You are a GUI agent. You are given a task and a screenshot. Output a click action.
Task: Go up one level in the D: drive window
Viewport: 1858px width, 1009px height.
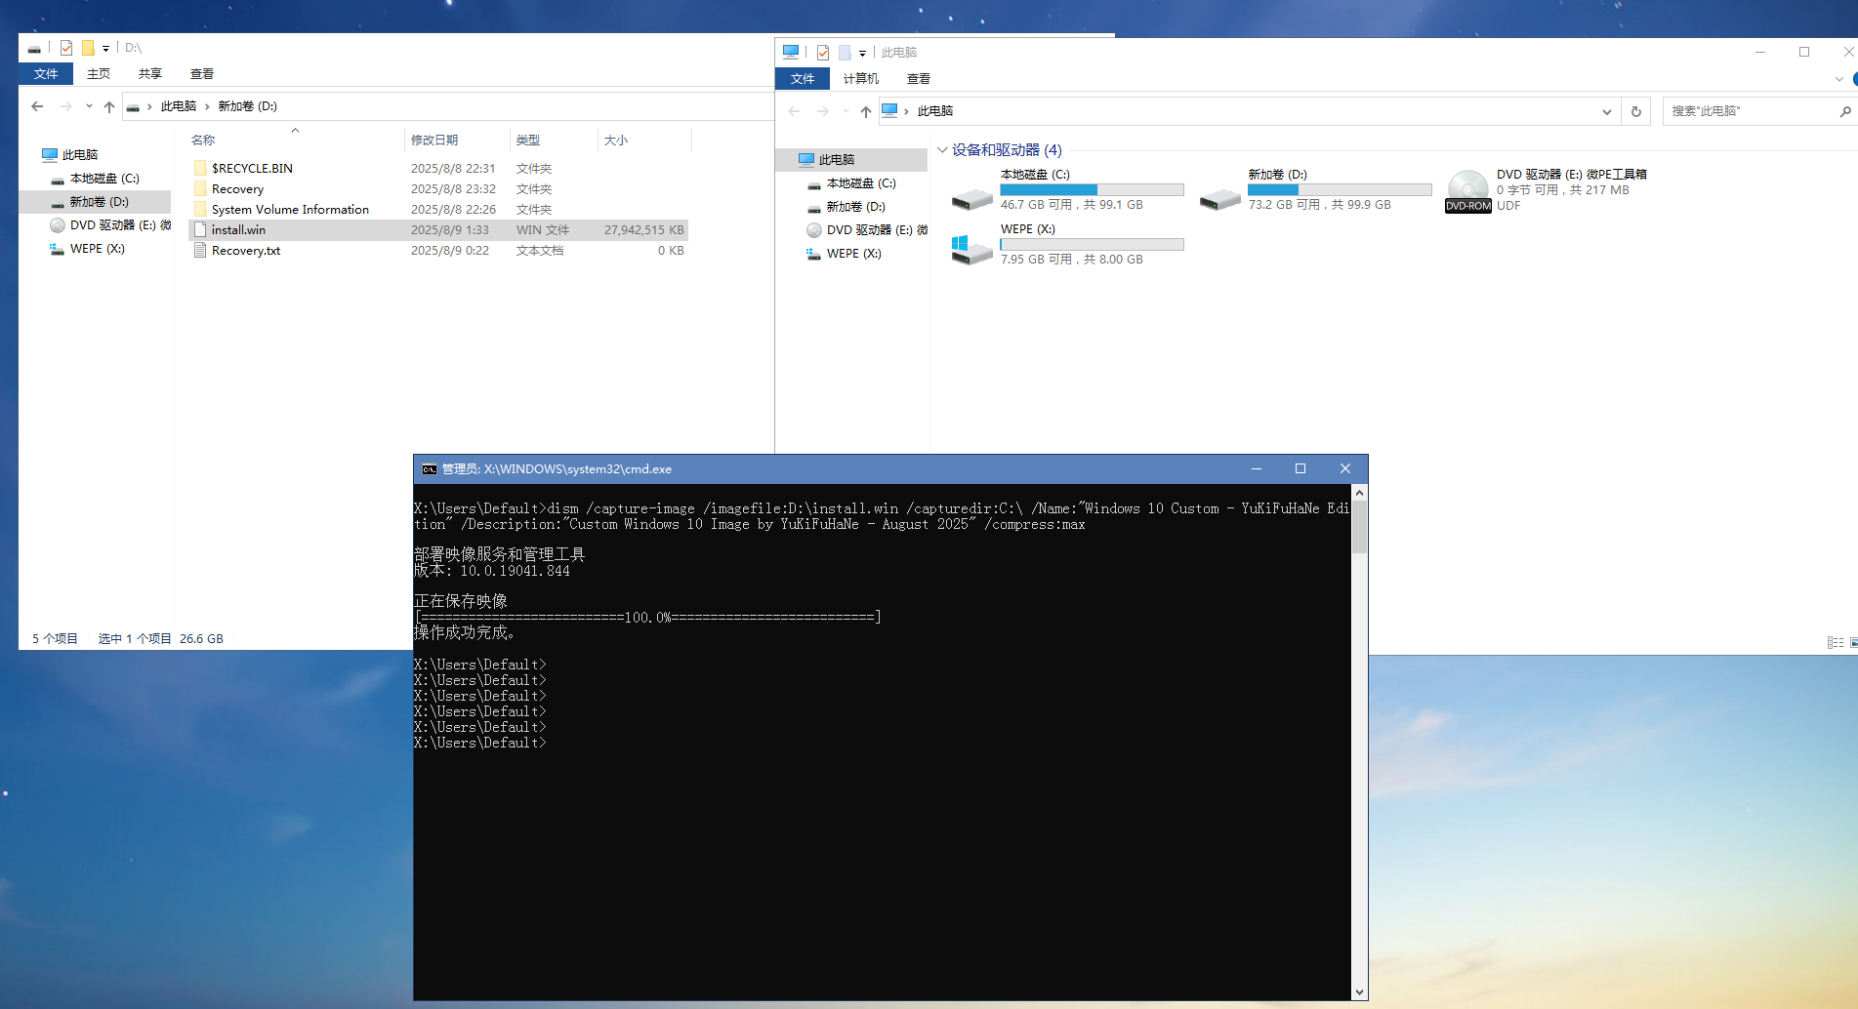[109, 106]
